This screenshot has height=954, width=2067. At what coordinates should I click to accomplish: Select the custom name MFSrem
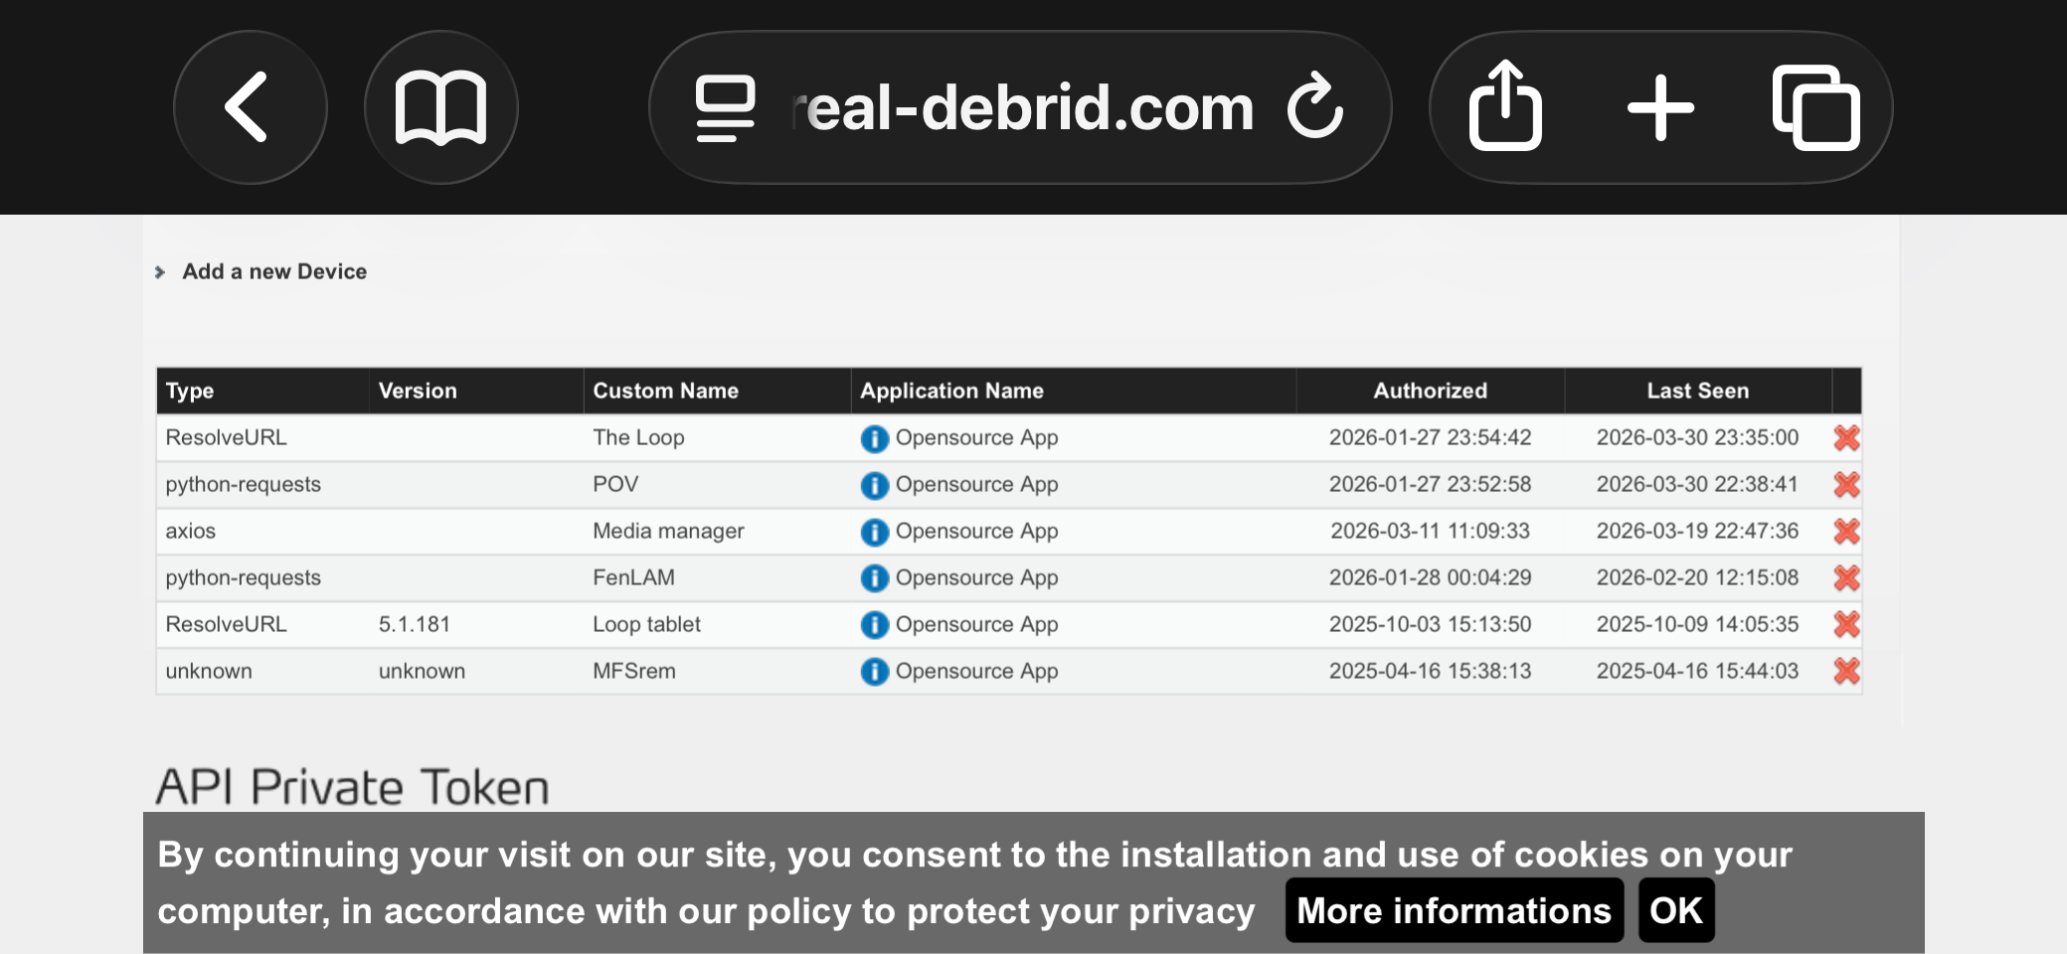click(x=634, y=671)
